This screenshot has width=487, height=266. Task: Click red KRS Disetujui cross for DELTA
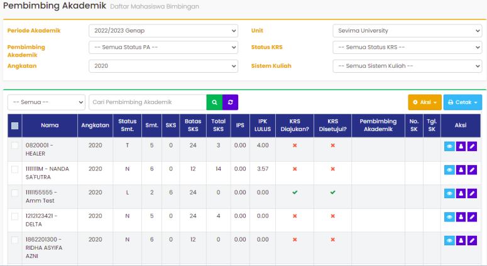[332, 216]
